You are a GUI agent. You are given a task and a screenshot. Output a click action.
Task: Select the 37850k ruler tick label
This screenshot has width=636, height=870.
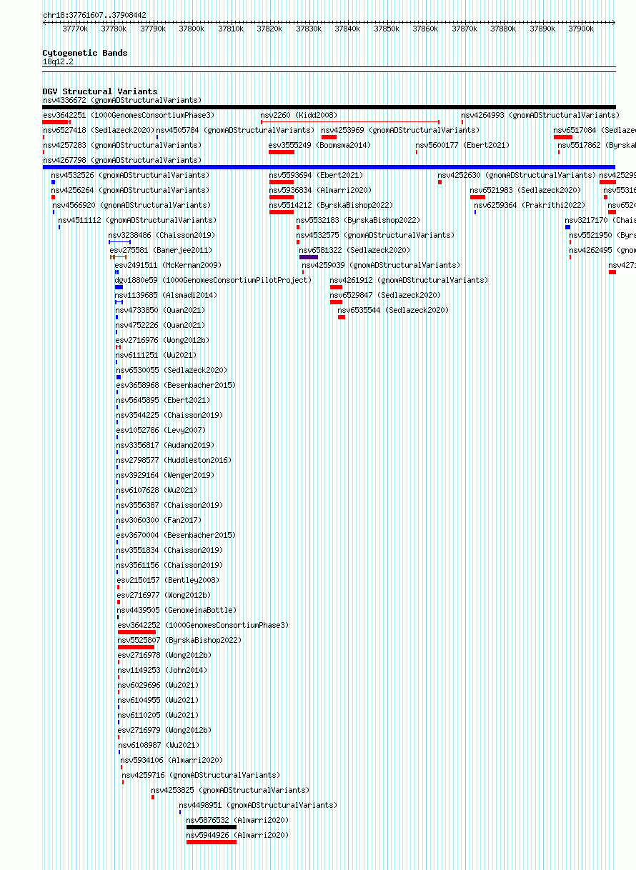(x=387, y=29)
